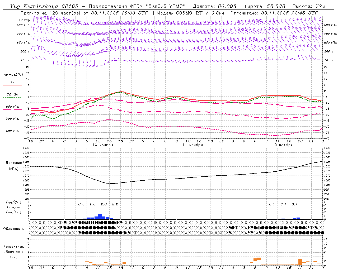Click the 2.6 precipitation total value
The height and width of the screenshot is (270, 338).
pyautogui.click(x=104, y=204)
